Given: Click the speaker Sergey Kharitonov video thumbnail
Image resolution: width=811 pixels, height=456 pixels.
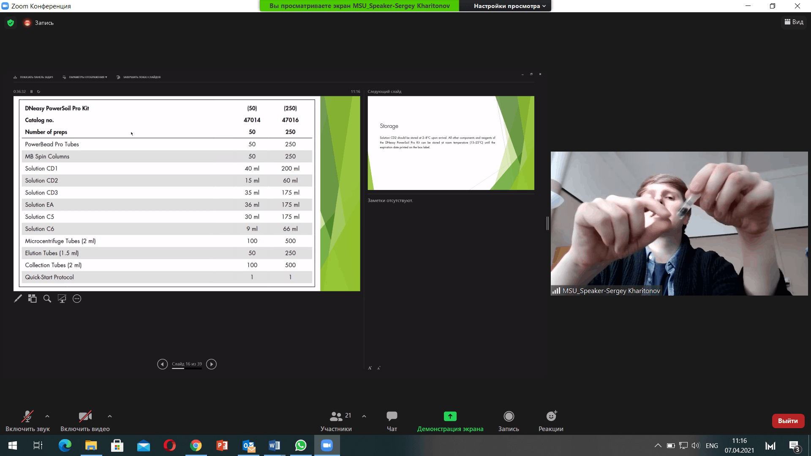Looking at the screenshot, I should 679,223.
